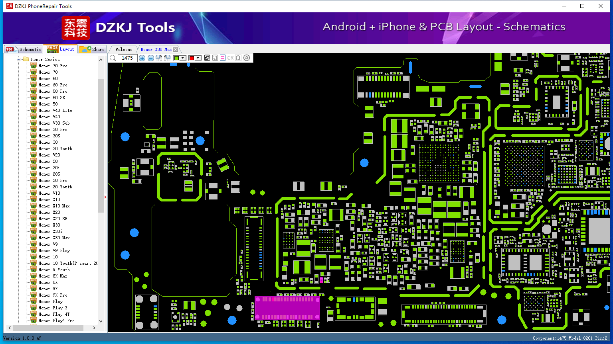Select Honor V40 Lite entry

point(55,110)
